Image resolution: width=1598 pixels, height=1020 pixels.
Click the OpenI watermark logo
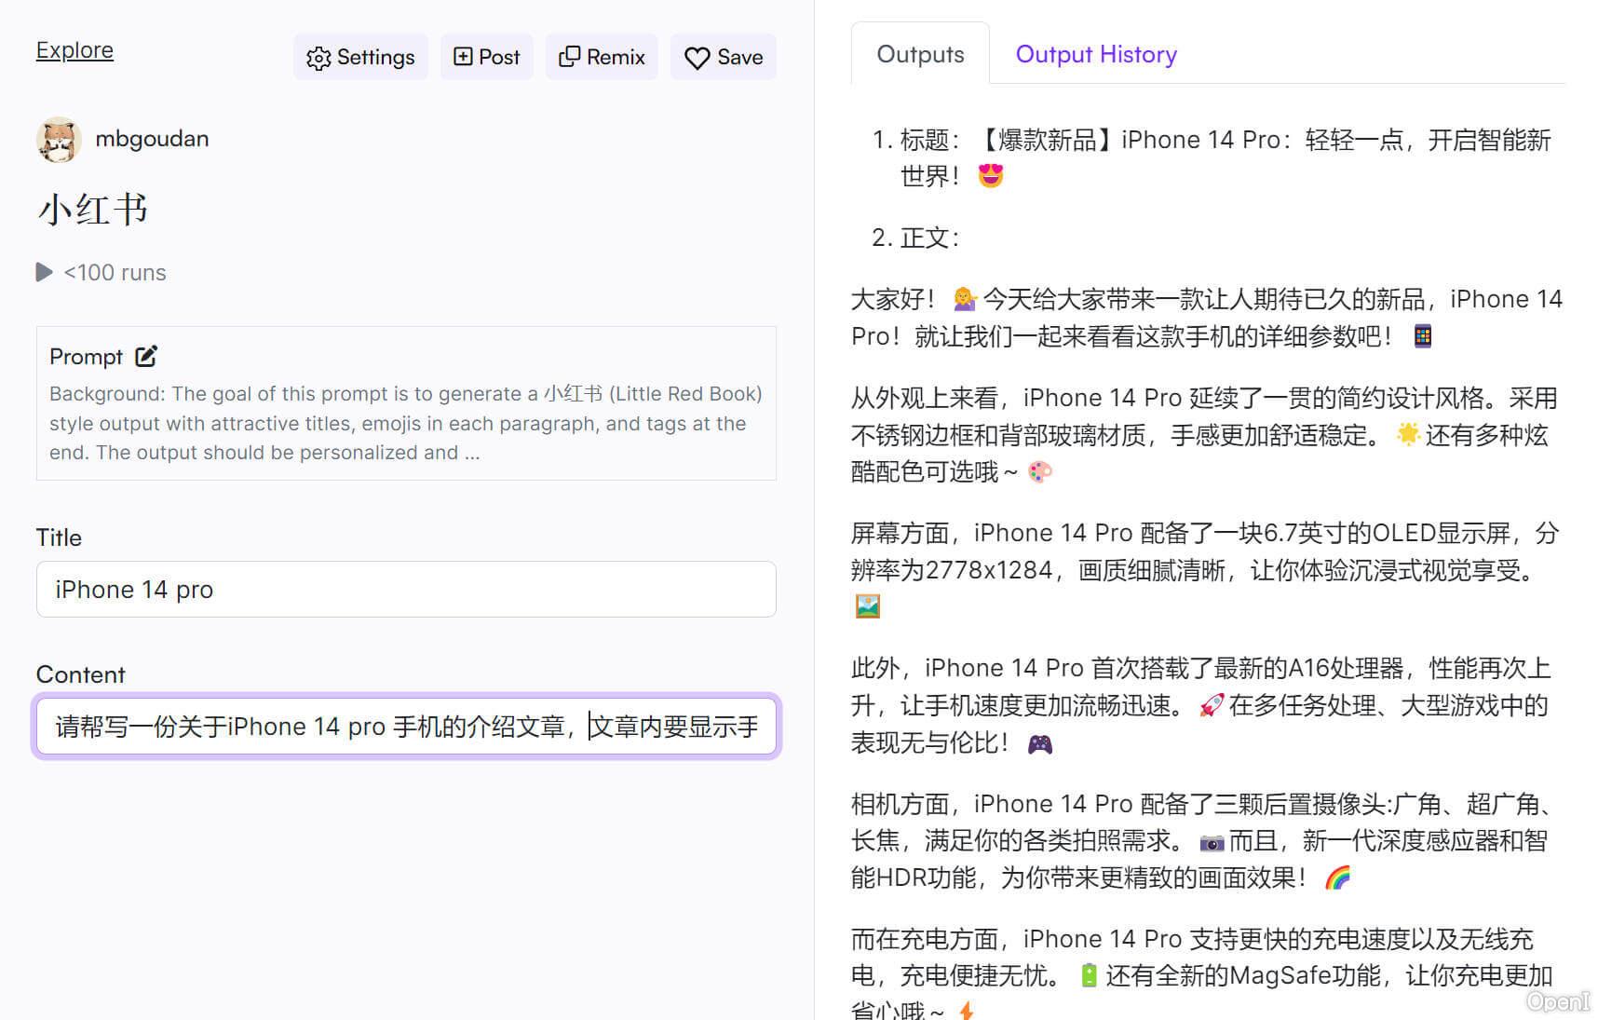(x=1557, y=1001)
